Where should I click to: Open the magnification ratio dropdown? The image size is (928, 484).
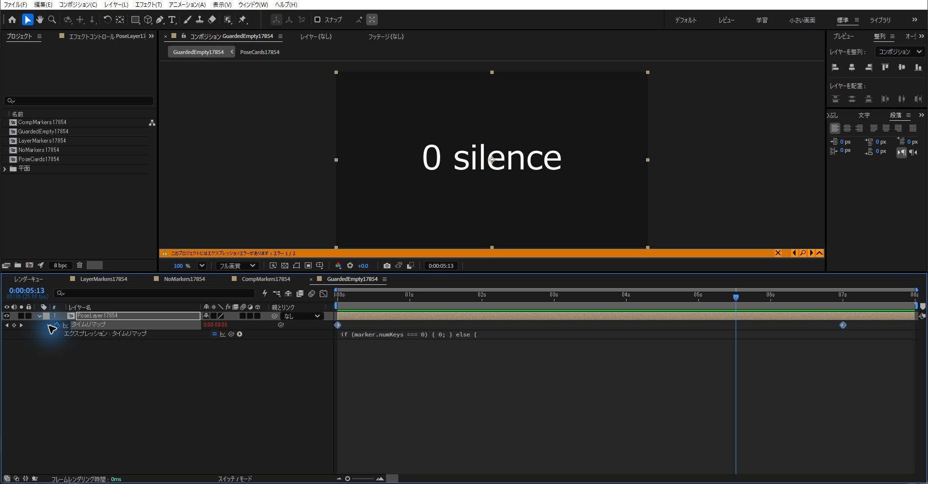click(x=202, y=265)
